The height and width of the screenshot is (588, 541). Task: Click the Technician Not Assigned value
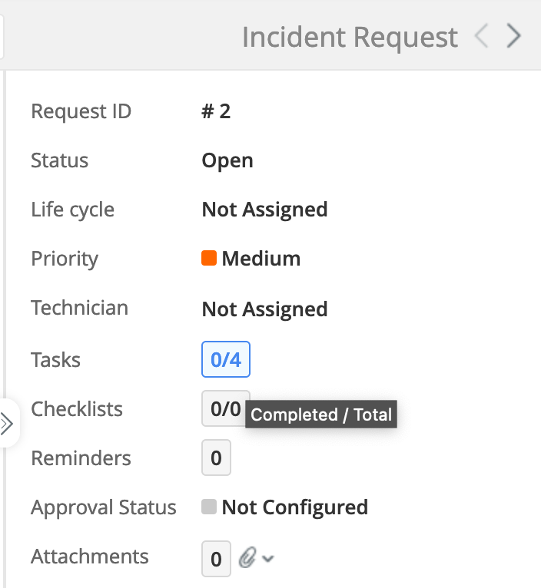[264, 309]
